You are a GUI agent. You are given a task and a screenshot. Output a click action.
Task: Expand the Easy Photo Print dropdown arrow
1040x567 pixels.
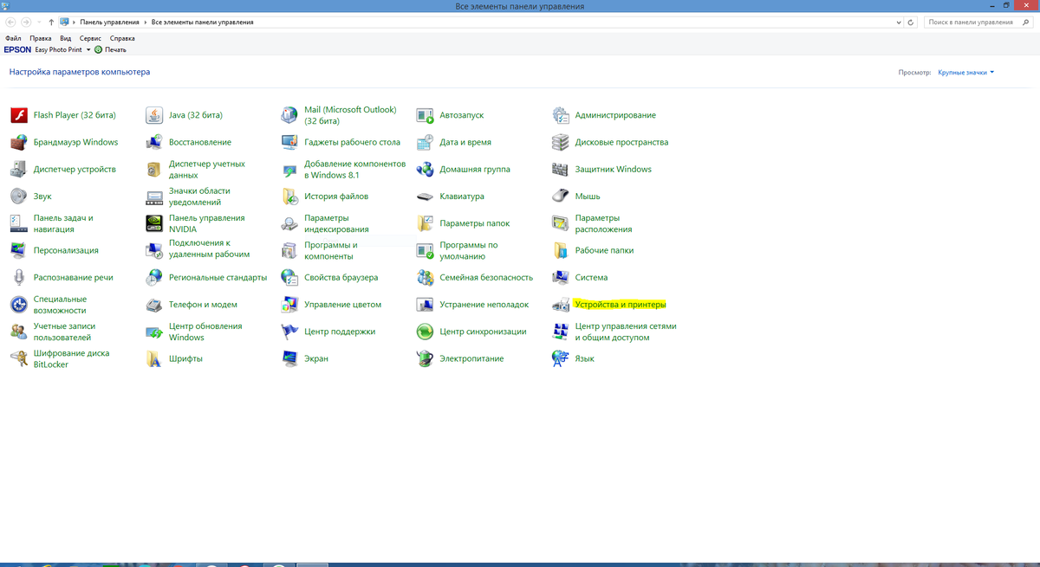click(89, 49)
